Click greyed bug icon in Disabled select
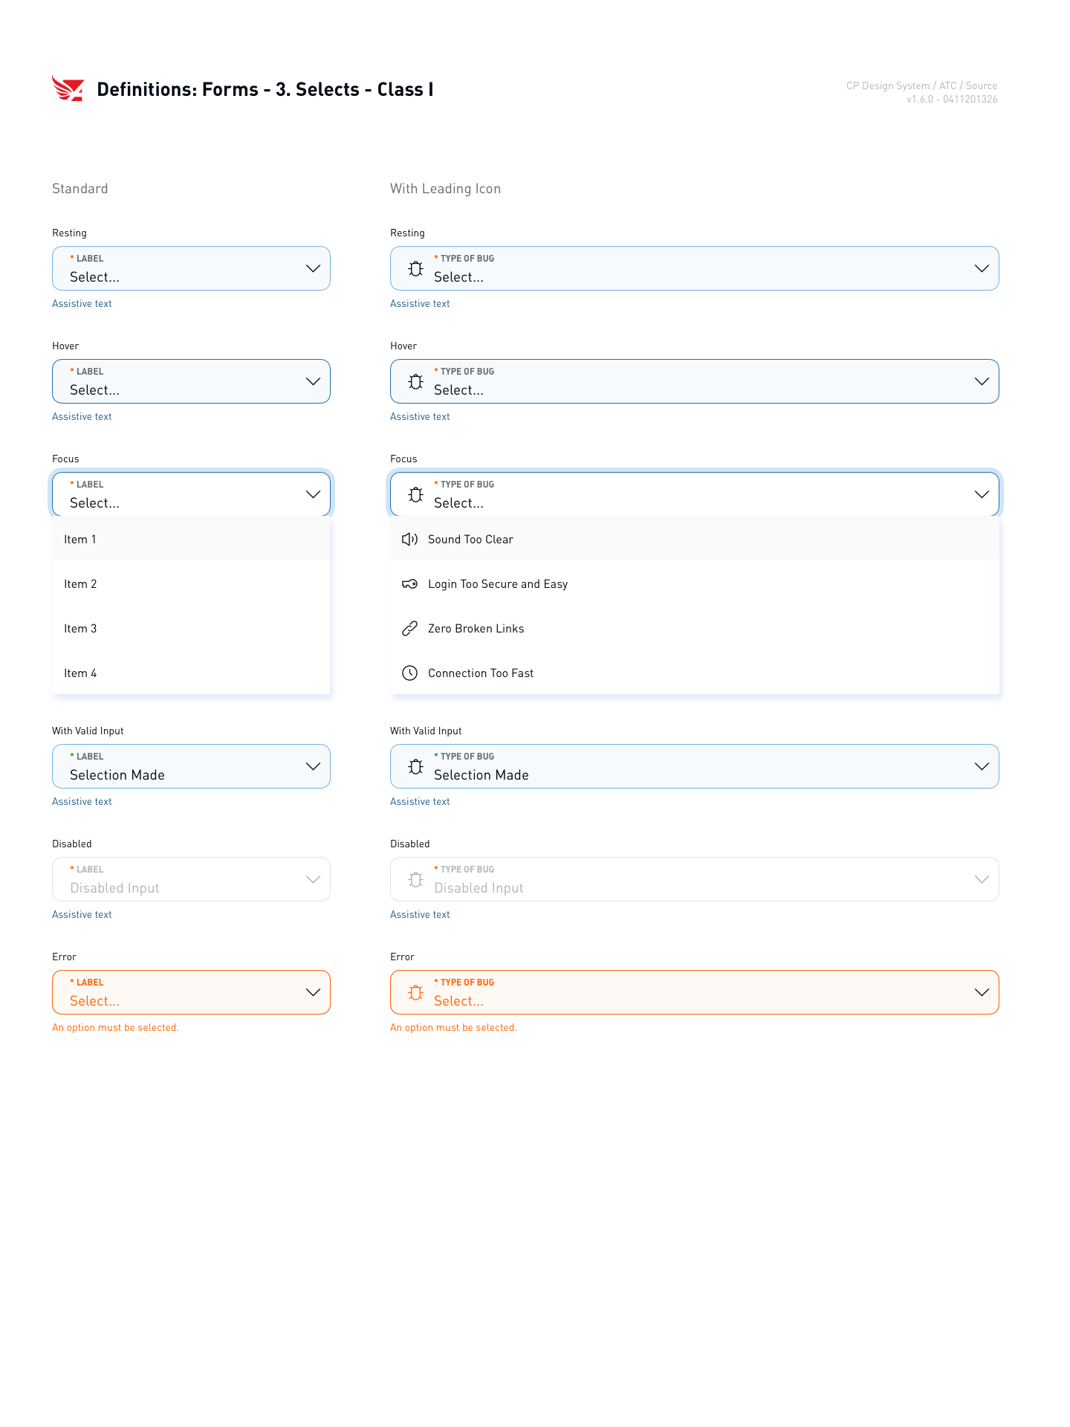The height and width of the screenshot is (1427, 1070). 416,879
